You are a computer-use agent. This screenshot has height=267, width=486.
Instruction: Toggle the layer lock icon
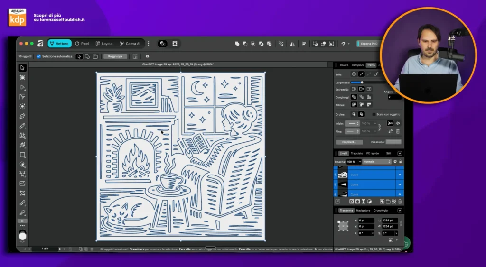point(400,162)
